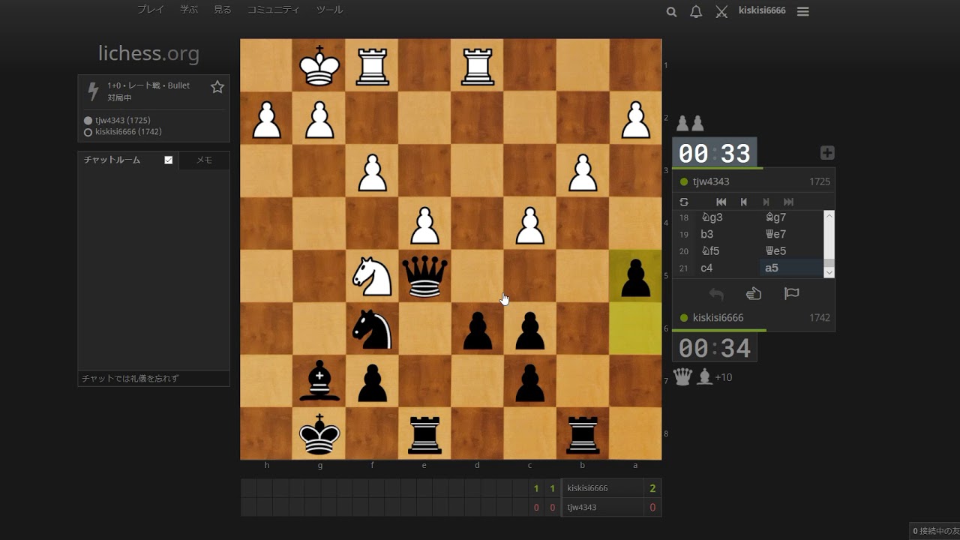Switch to the メモ tab
The image size is (960, 540).
tap(204, 160)
